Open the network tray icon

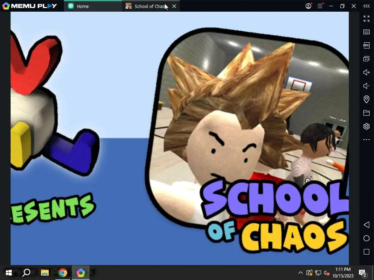click(318, 273)
